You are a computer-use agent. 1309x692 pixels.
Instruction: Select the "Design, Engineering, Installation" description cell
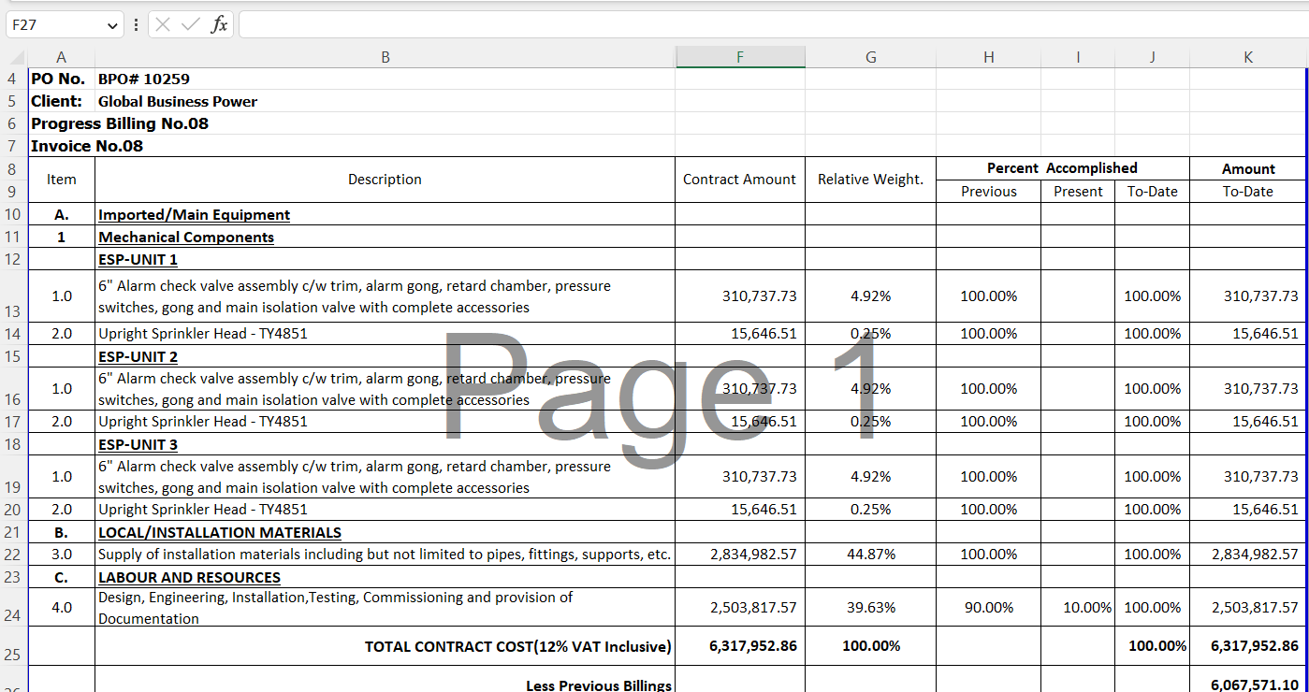(385, 607)
